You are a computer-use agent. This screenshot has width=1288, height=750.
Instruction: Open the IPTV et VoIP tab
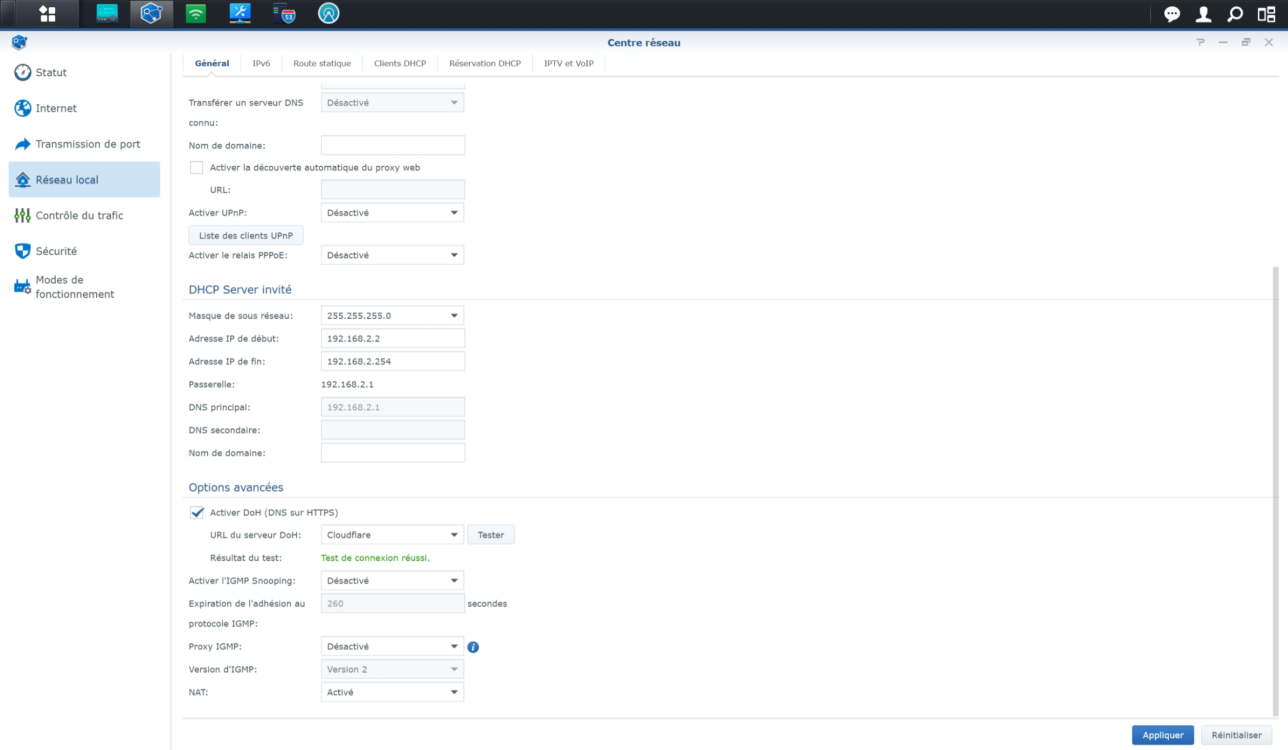tap(568, 63)
